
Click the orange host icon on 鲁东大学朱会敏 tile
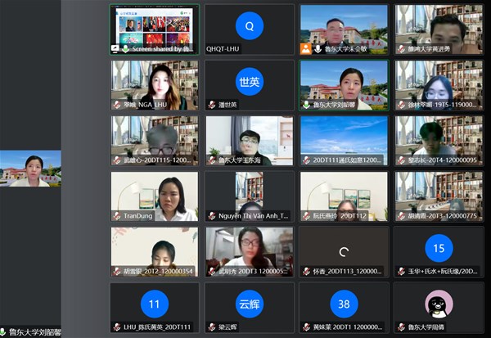[306, 49]
